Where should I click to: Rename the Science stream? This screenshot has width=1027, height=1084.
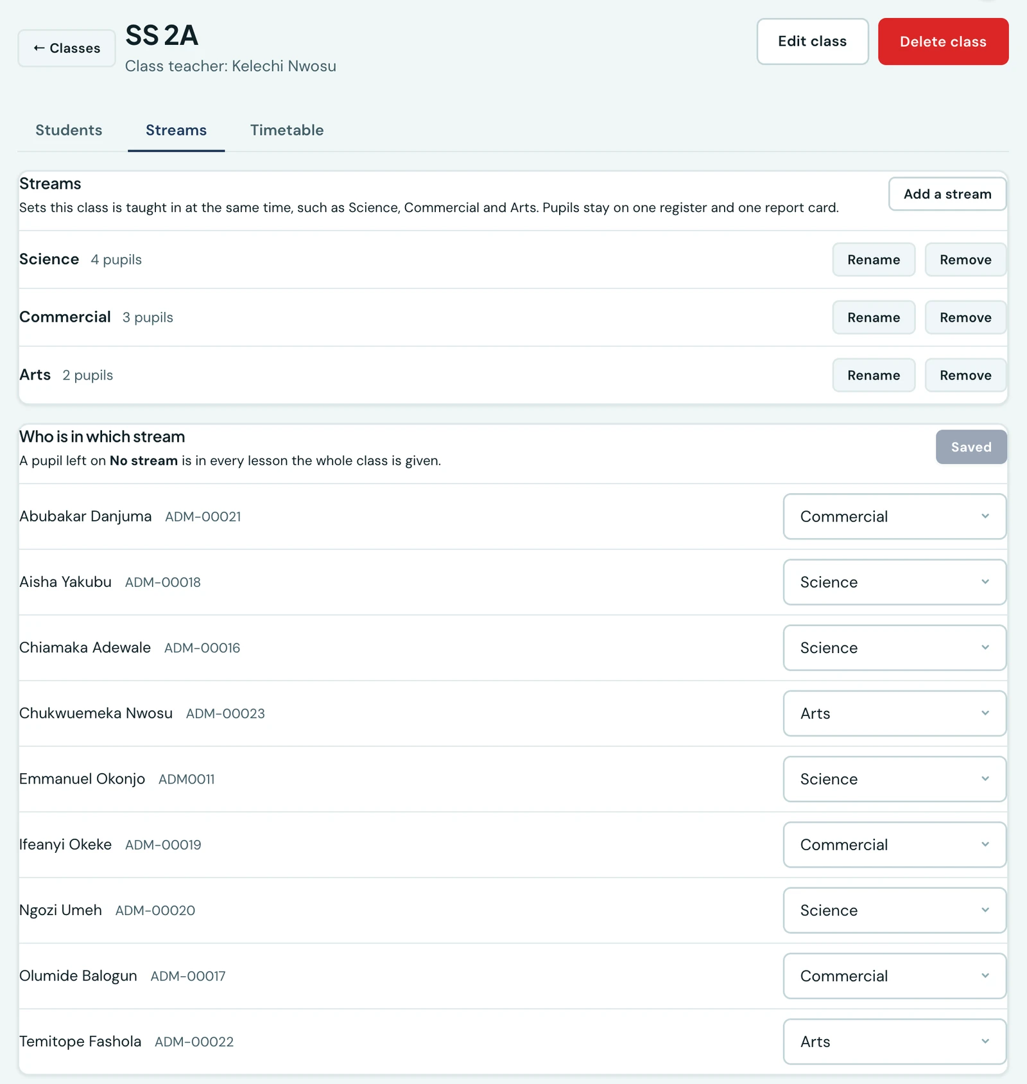click(874, 259)
